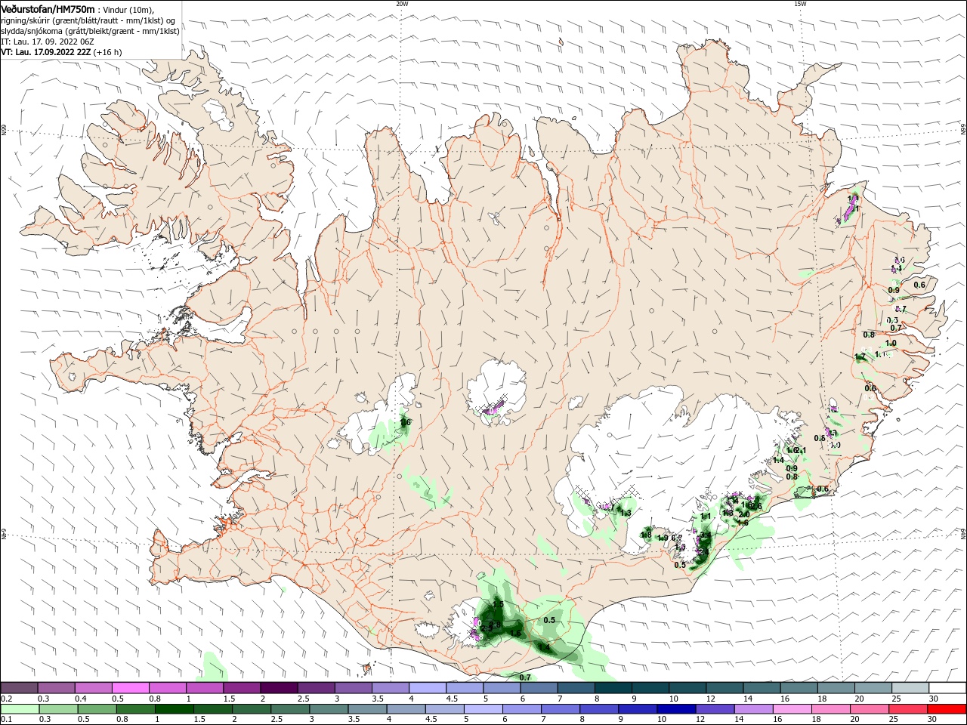Click the 2.0 precipitation value on the southeast coast

point(744,514)
